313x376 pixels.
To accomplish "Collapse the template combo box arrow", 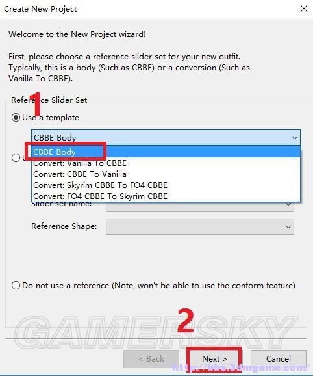I will 295,138.
